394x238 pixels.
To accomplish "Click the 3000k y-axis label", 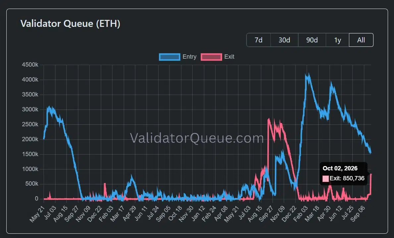I will pyautogui.click(x=30, y=109).
